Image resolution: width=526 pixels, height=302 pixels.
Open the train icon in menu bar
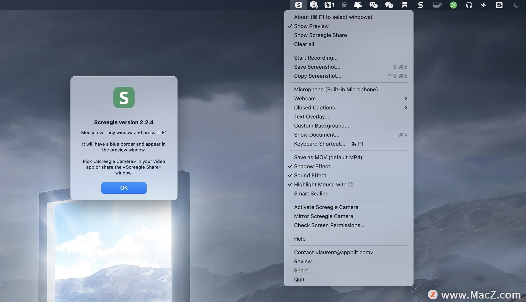pos(344,5)
